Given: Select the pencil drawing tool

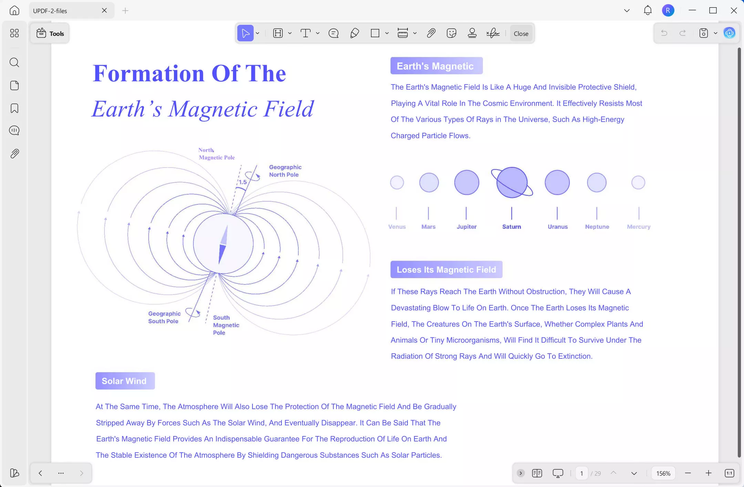Looking at the screenshot, I should (354, 33).
